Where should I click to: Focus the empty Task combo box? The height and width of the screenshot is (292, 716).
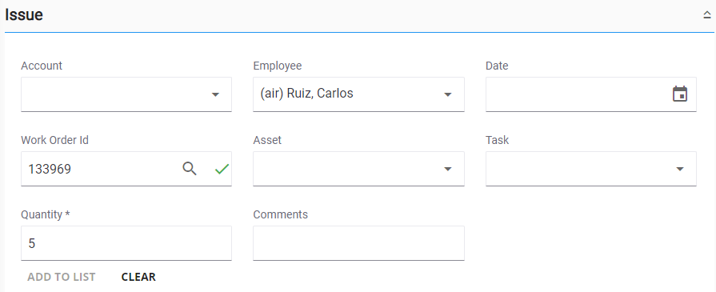point(591,169)
